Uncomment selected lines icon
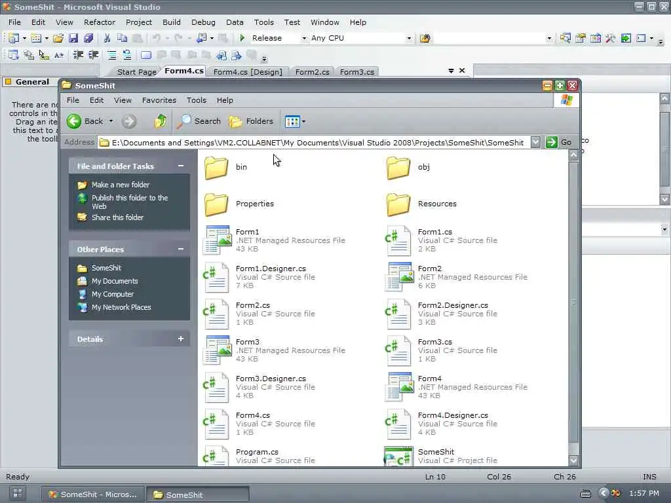Screen dimensions: 671x503 tap(126, 55)
